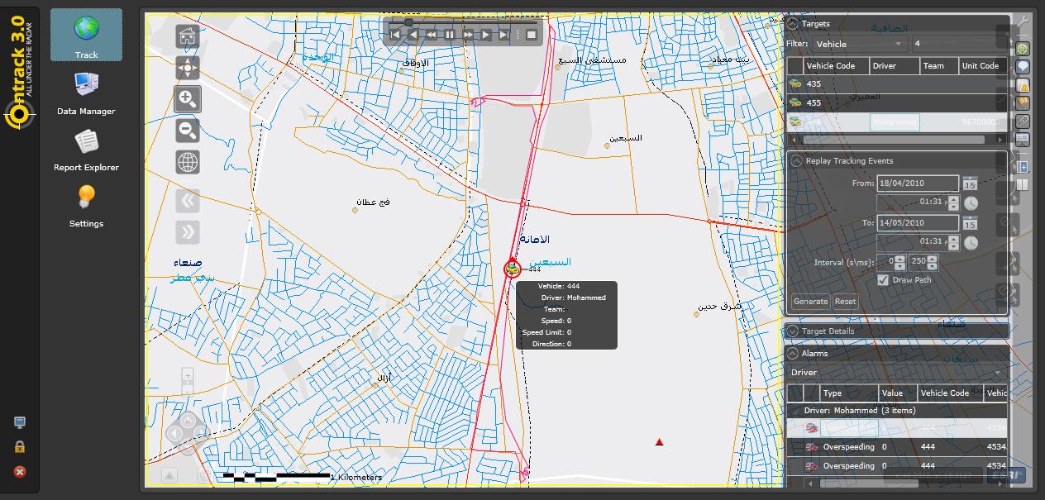Click the globe icon for full map extent
Image resolution: width=1045 pixels, height=500 pixels.
point(187,162)
